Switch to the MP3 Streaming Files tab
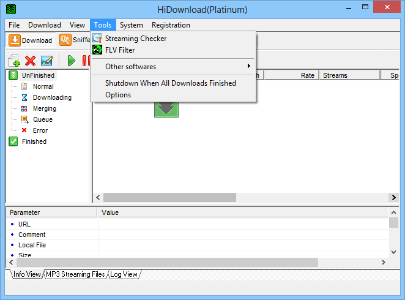405x300 pixels. click(x=75, y=274)
